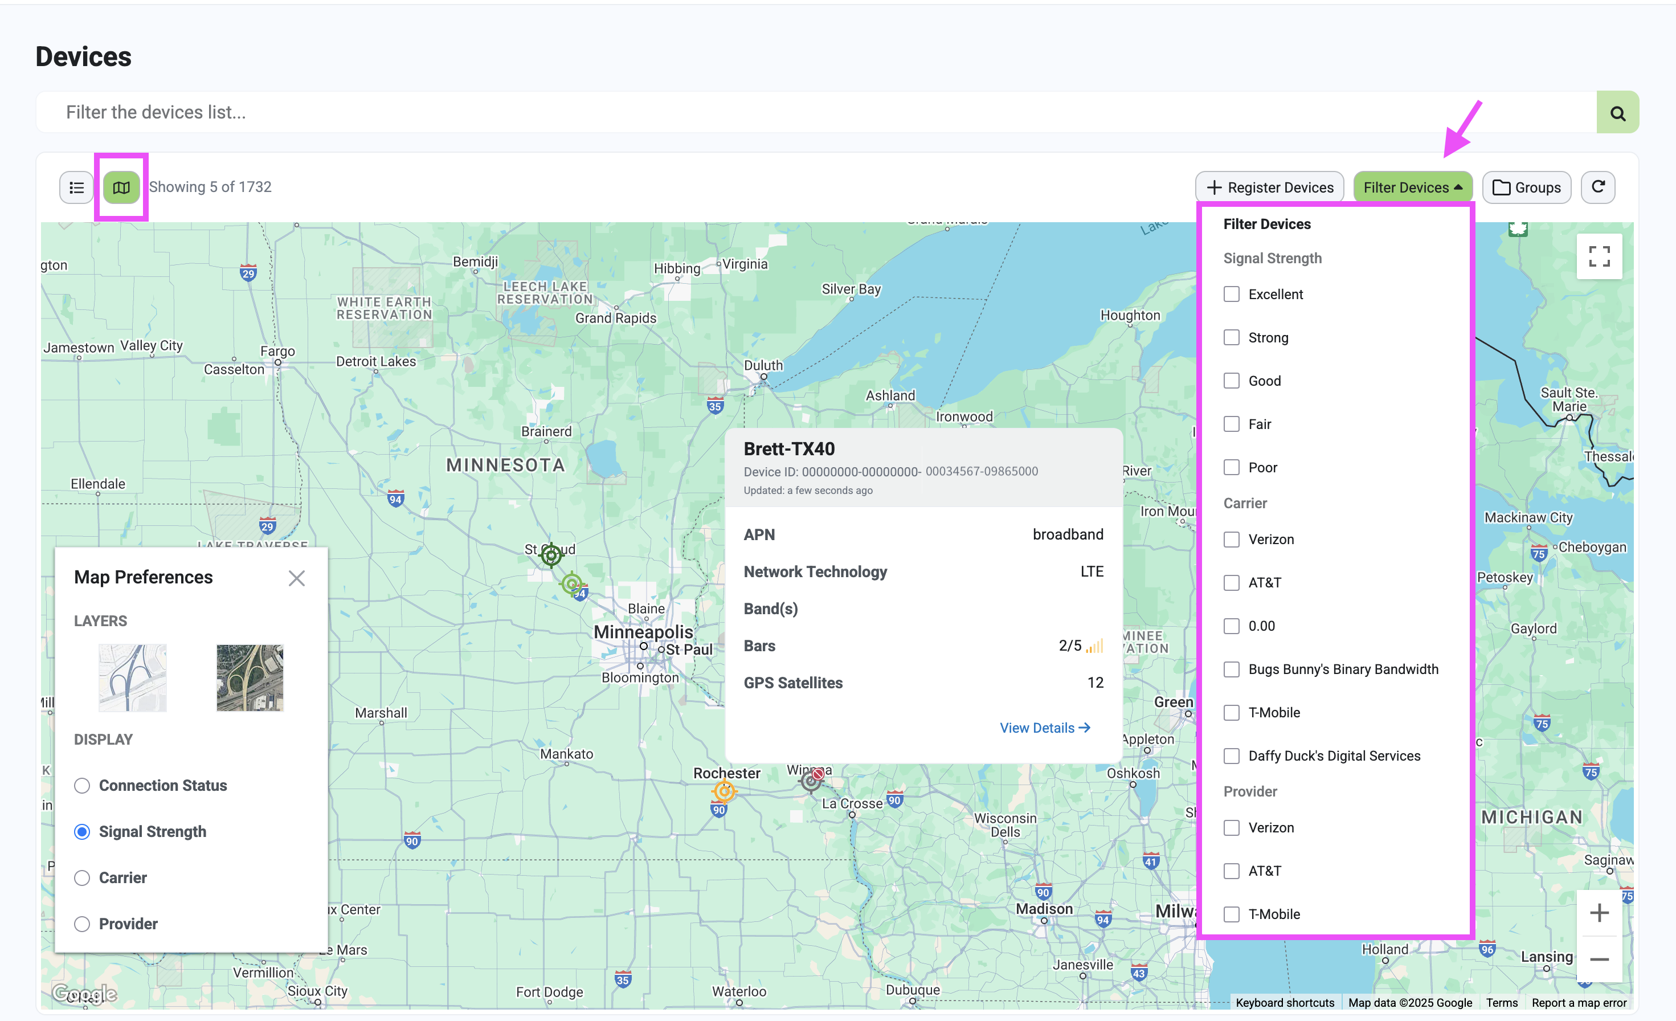Switch to the list view icon
Screen dimensions: 1676x1021
click(x=76, y=188)
